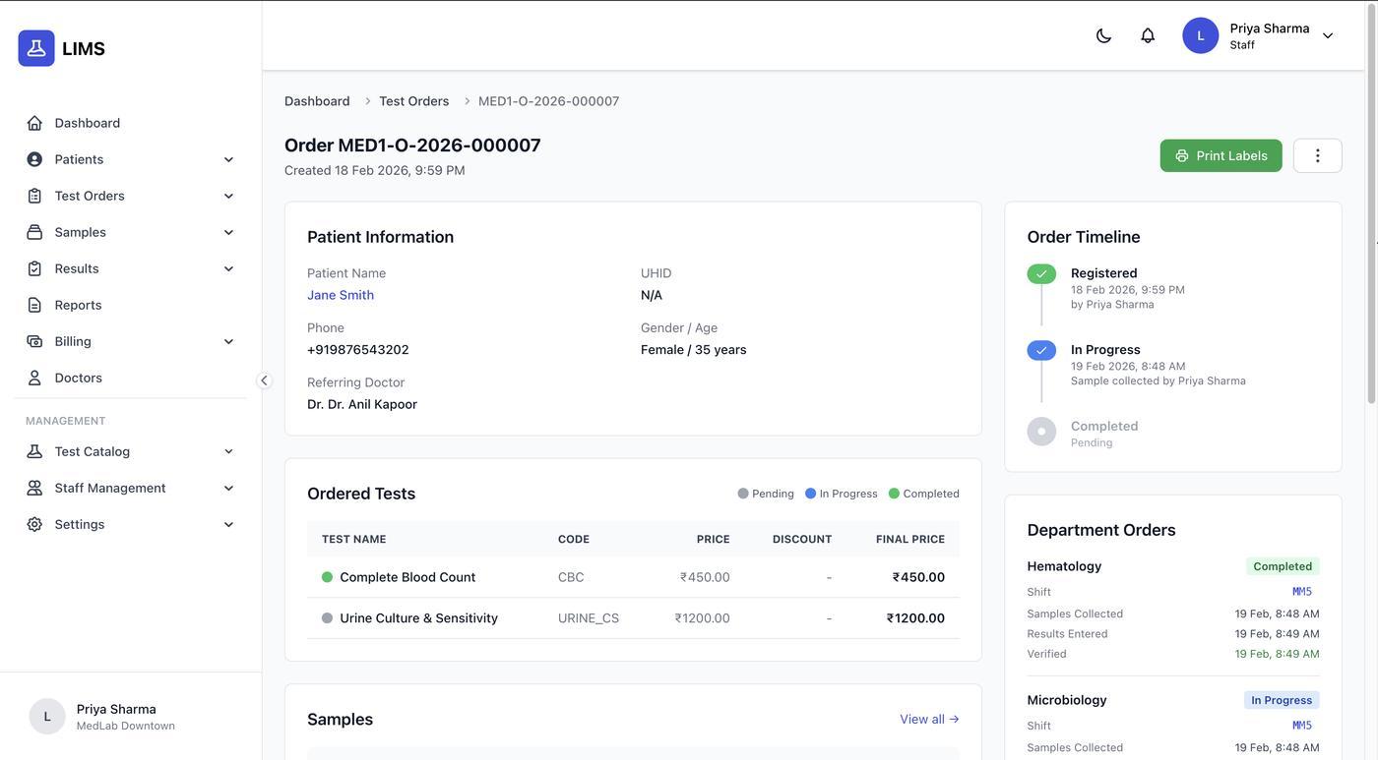Open Jane Smith patient link
Viewport: 1378px width, 760px height.
(341, 295)
